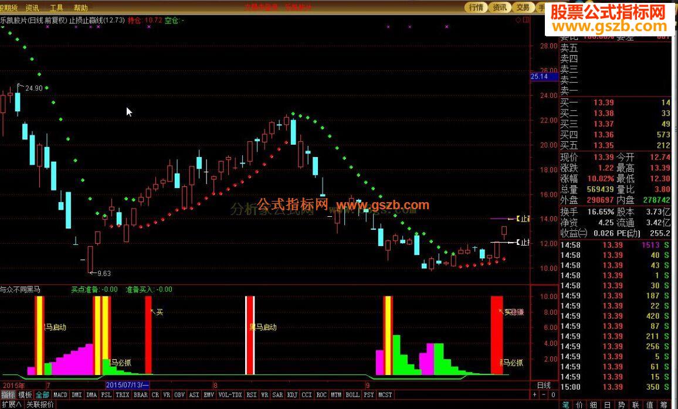Click the 交易 gold button
678x409 pixels.
pos(523,8)
